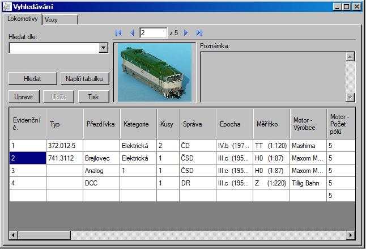The width and height of the screenshot is (366, 249).
Task: Open the 'Hledat dle' dropdown
Action: click(103, 48)
